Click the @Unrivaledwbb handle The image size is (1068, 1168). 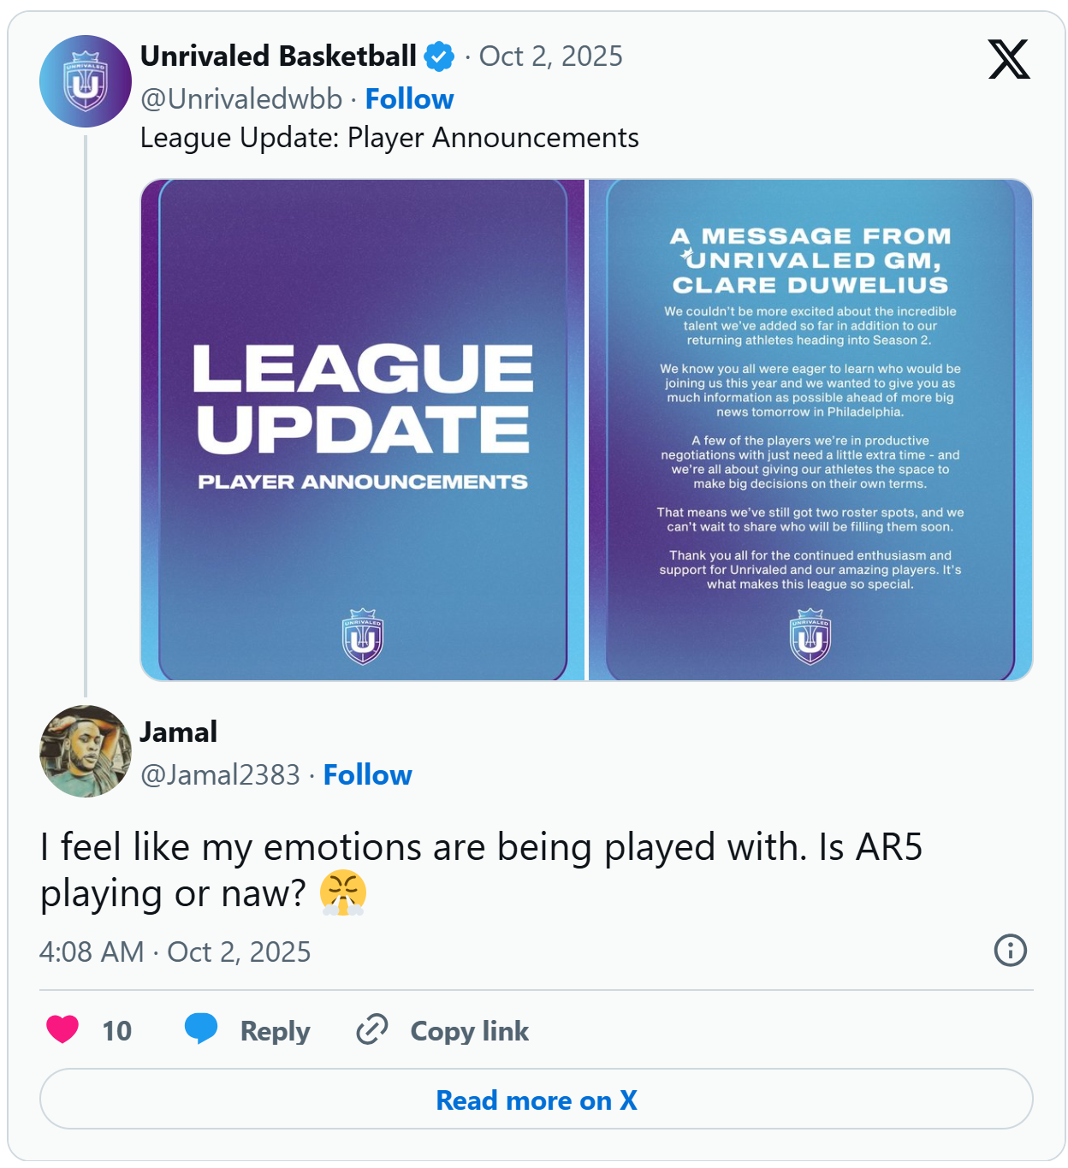pos(241,99)
